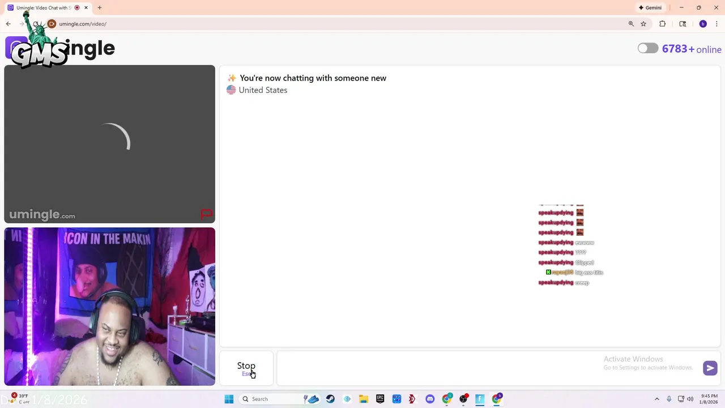Screen dimensions: 725x408
Task: Open the Chrome side panel icon
Action: pos(683,24)
